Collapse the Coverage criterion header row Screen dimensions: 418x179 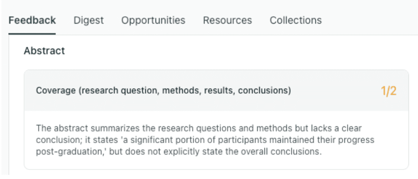pyautogui.click(x=216, y=90)
